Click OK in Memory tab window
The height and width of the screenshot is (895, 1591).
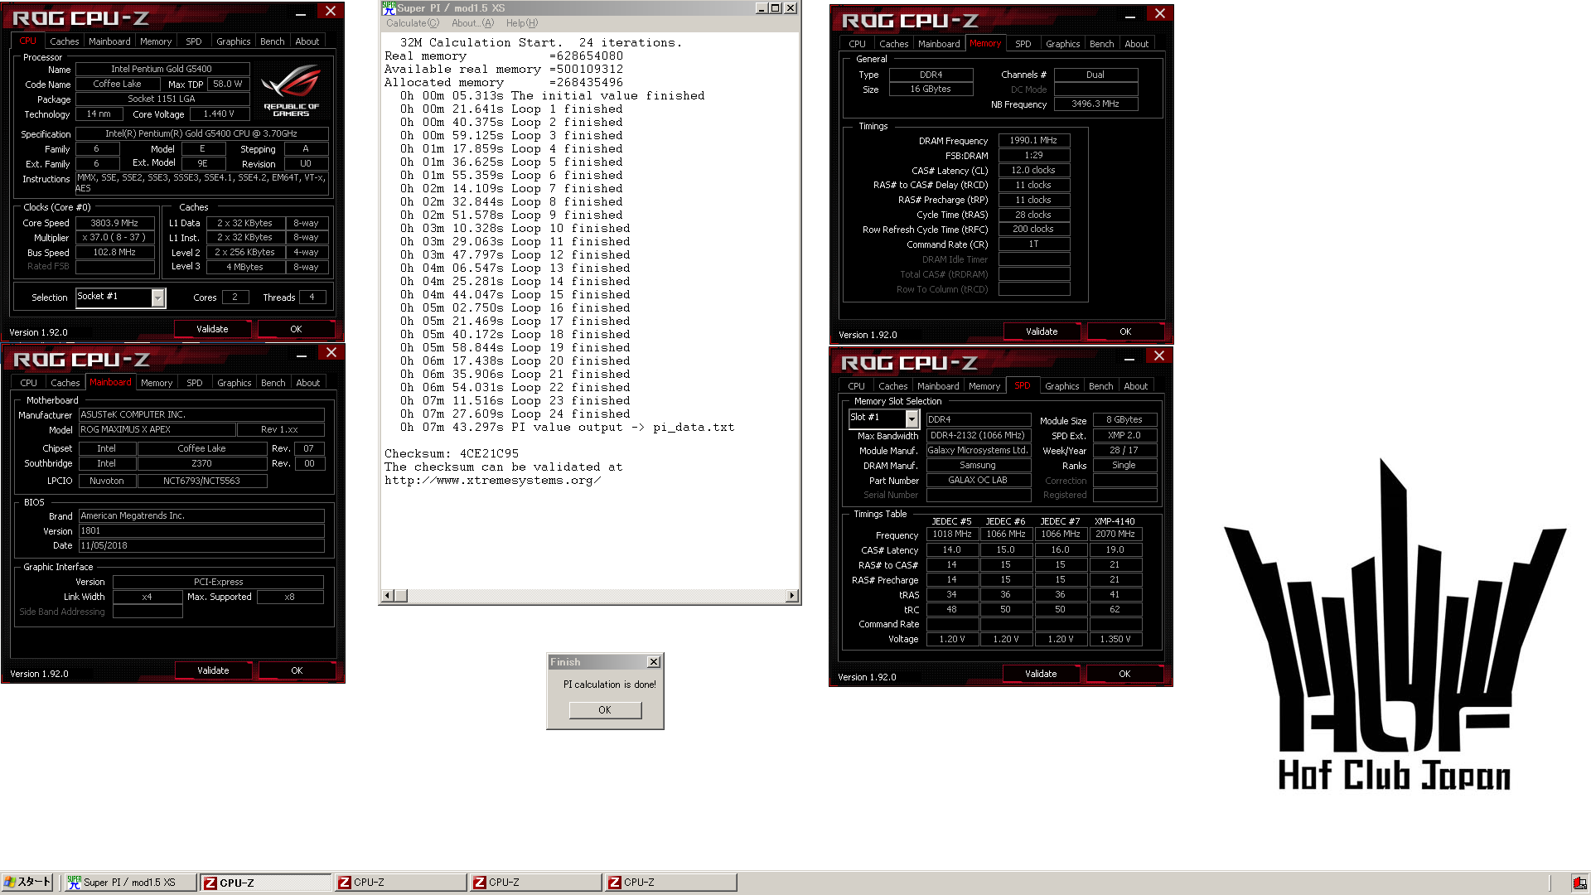tap(1125, 331)
